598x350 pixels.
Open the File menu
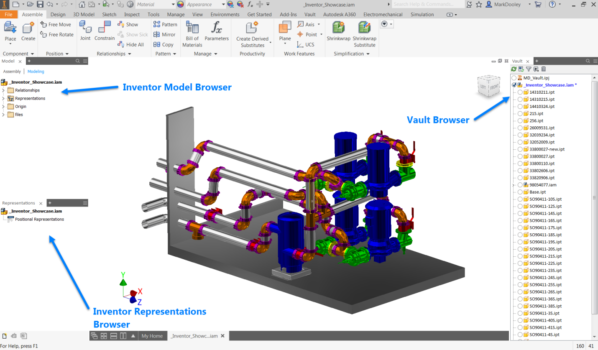coord(8,14)
